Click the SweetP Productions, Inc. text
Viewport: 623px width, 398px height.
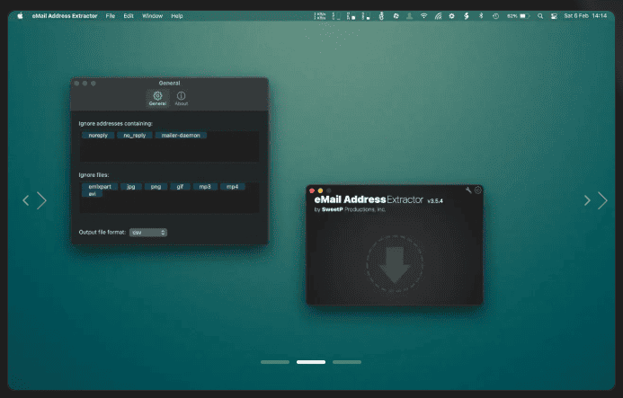tap(353, 209)
